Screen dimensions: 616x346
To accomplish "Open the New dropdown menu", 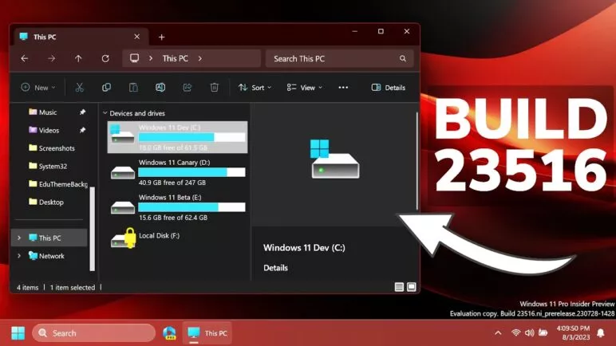I will click(38, 88).
